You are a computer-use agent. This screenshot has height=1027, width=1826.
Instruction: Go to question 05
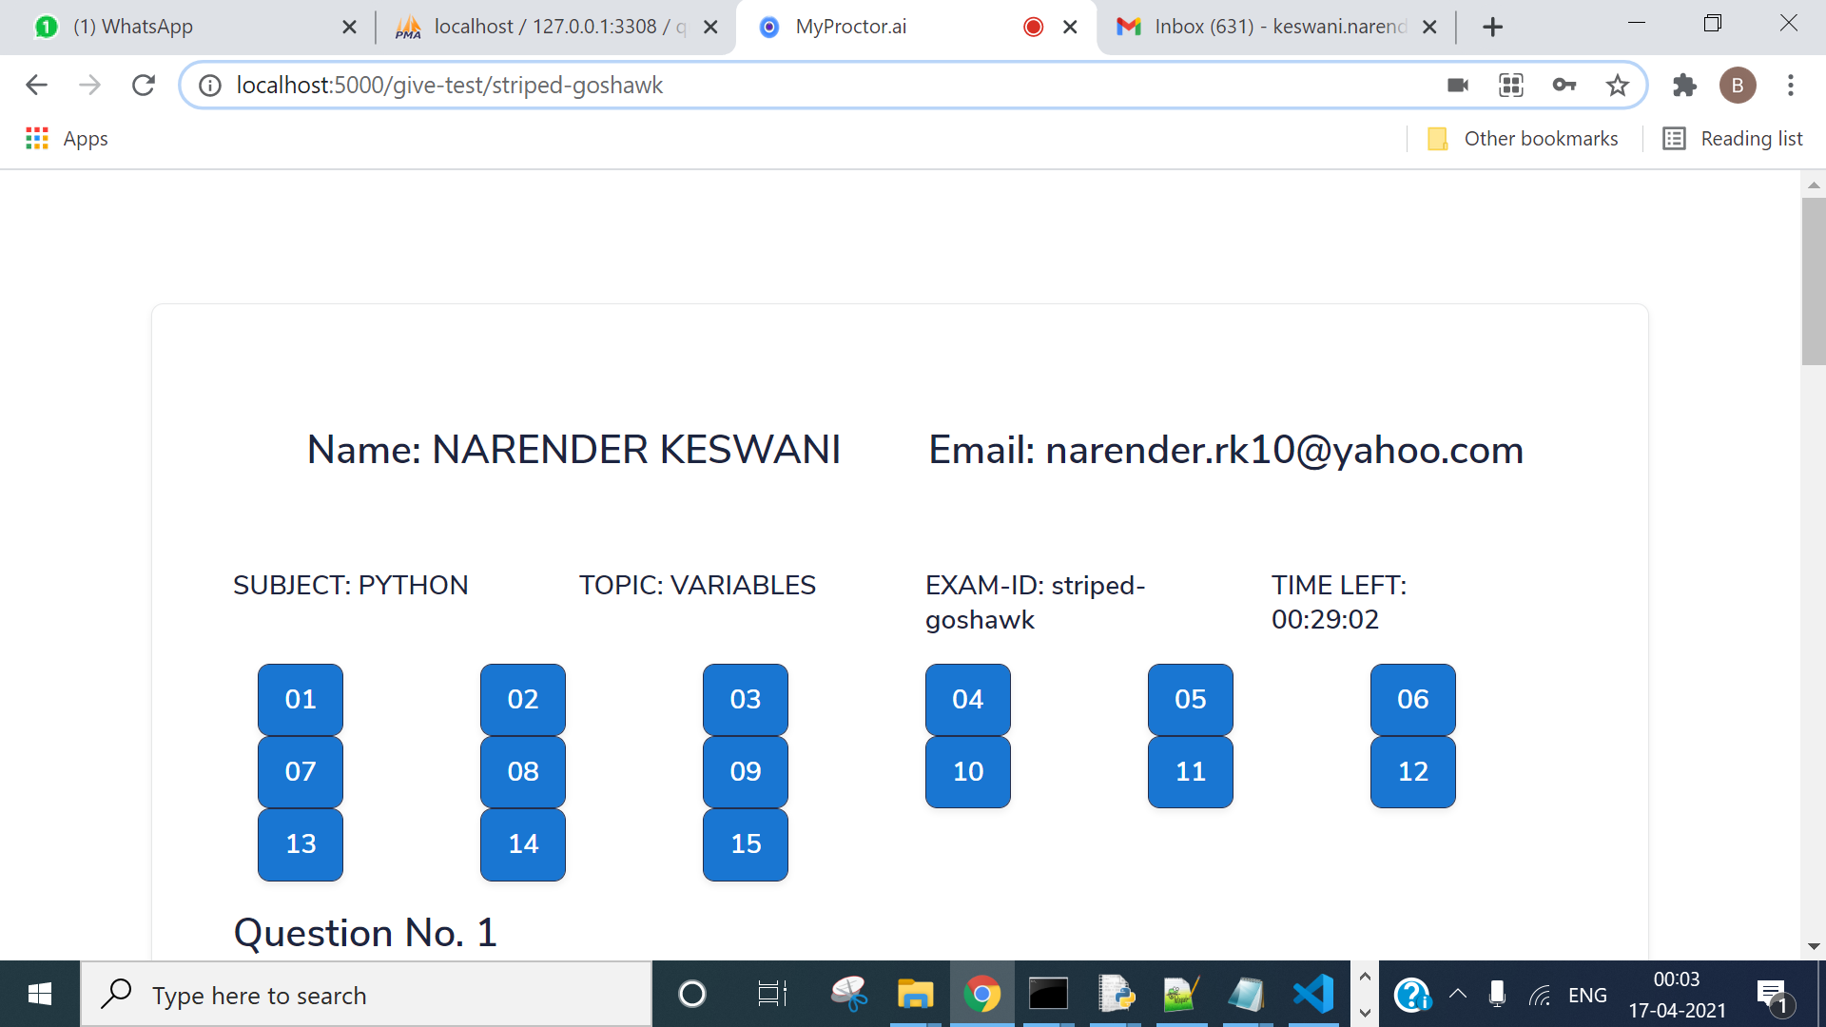1190,699
